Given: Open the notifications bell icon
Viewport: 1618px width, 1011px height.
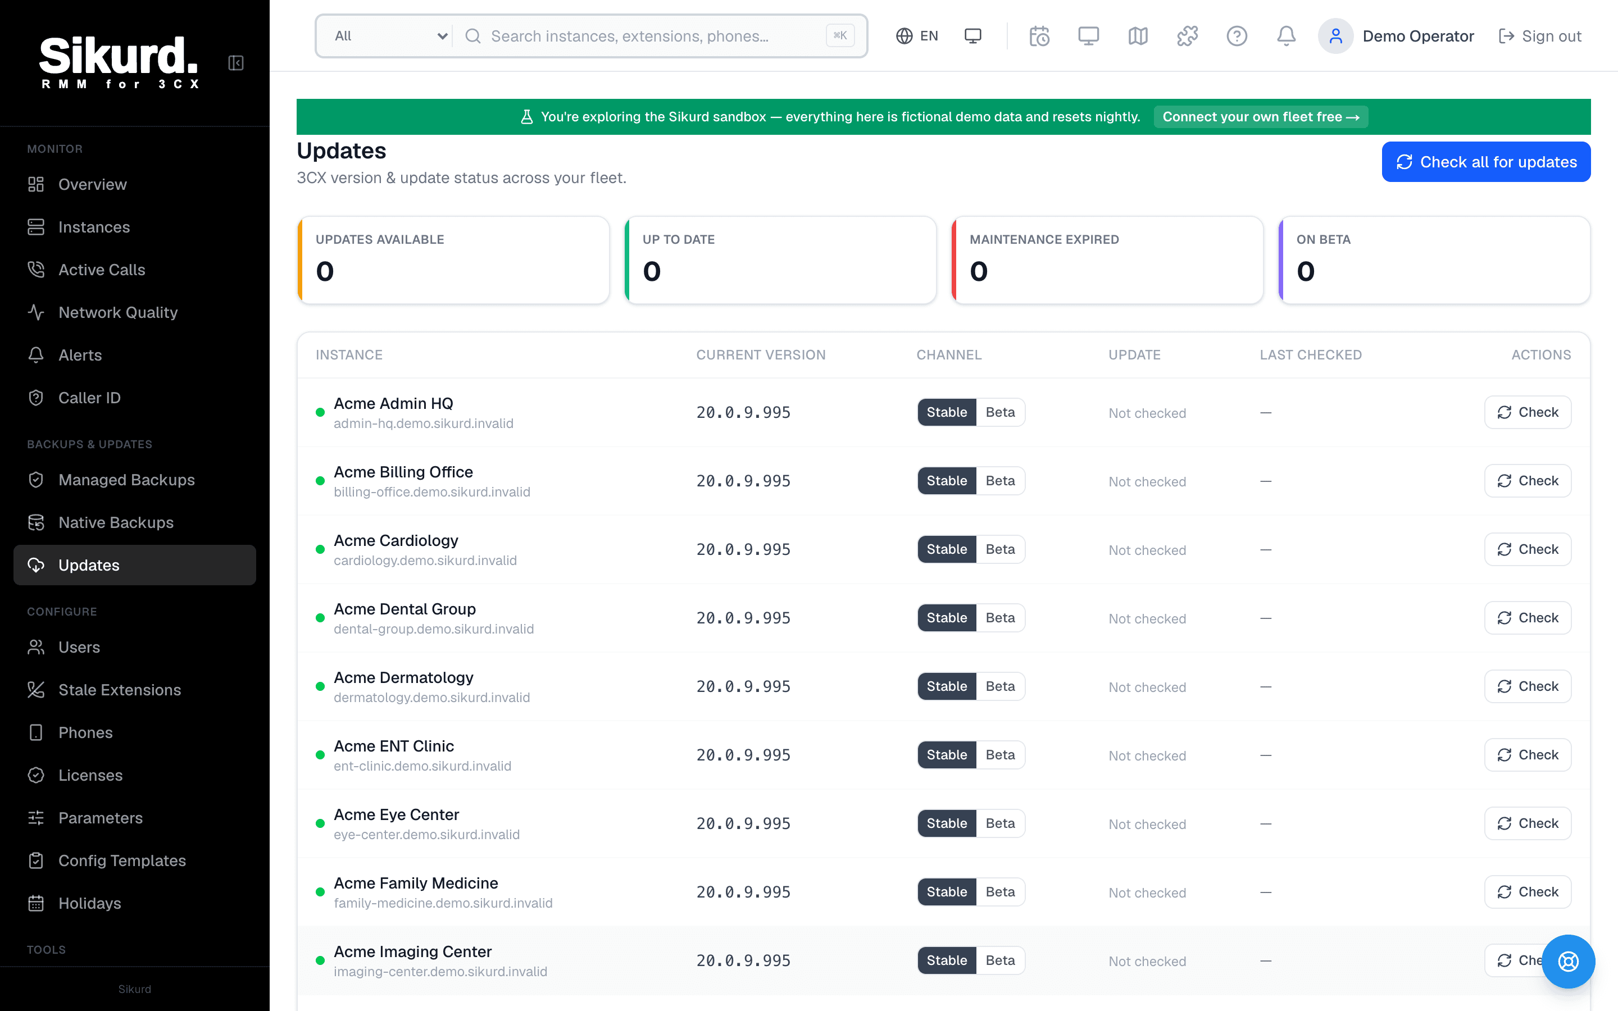Looking at the screenshot, I should pos(1287,36).
